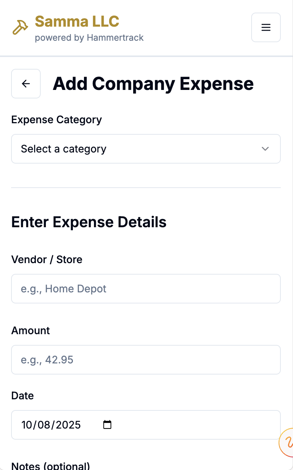Click the "powered by Hammertrack" text

(x=89, y=38)
